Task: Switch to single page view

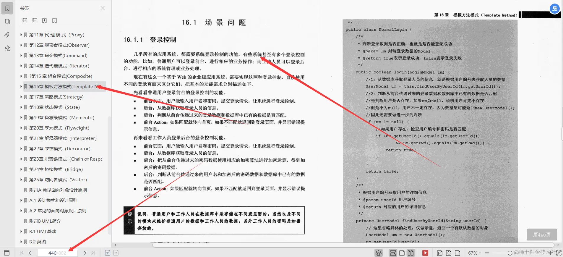Action: 402,253
